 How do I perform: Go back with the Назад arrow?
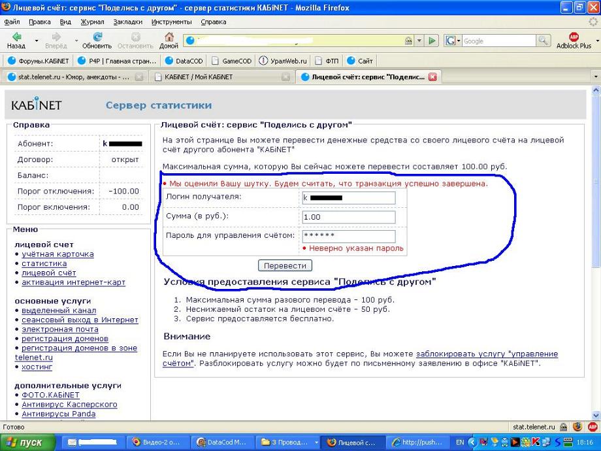click(x=16, y=41)
